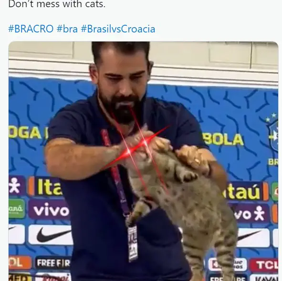The image size is (282, 281).
Task: Click the ID badge on the lanyard
Action: pyautogui.click(x=133, y=243)
